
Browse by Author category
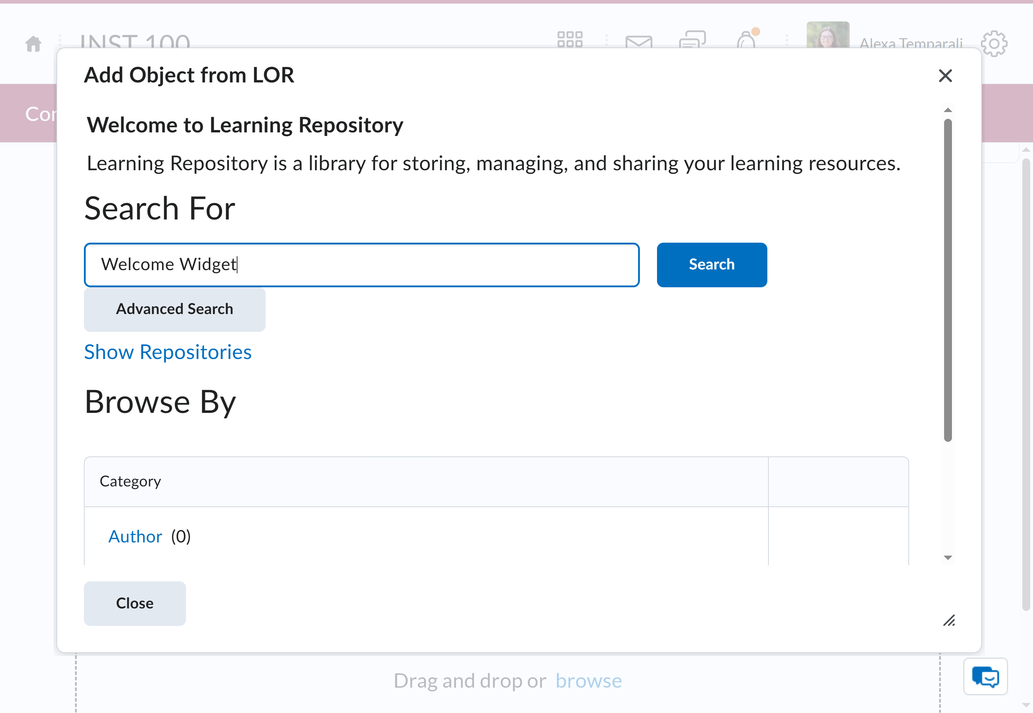pyautogui.click(x=135, y=536)
